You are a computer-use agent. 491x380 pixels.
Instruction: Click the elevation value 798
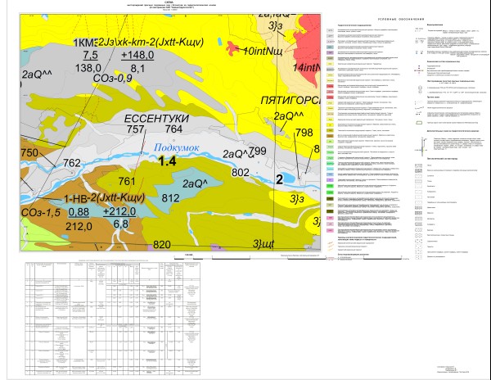coord(304,133)
